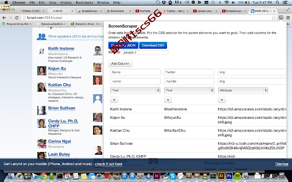Image resolution: width=292 pixels, height=182 pixels.
Task: Go back to the previous page
Action: [x=4, y=18]
